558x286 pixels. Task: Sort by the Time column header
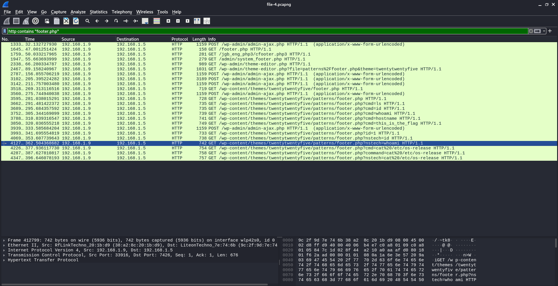42,39
